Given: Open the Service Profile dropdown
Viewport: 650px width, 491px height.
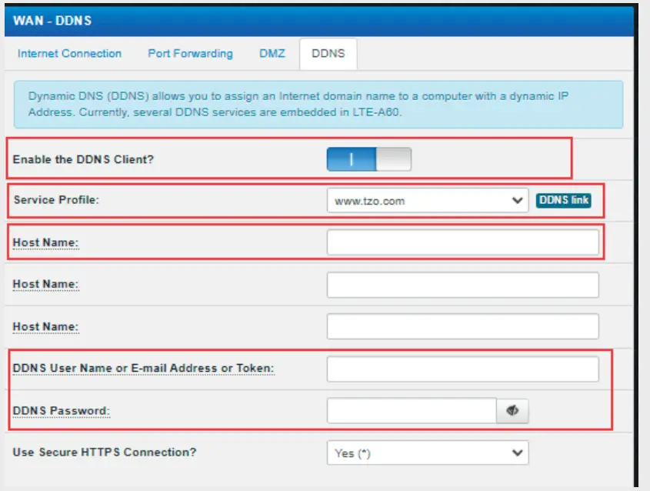Looking at the screenshot, I should (428, 201).
